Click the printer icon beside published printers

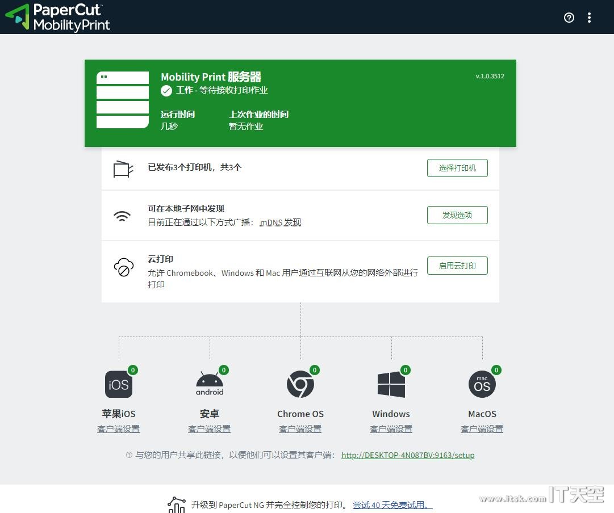pos(123,169)
